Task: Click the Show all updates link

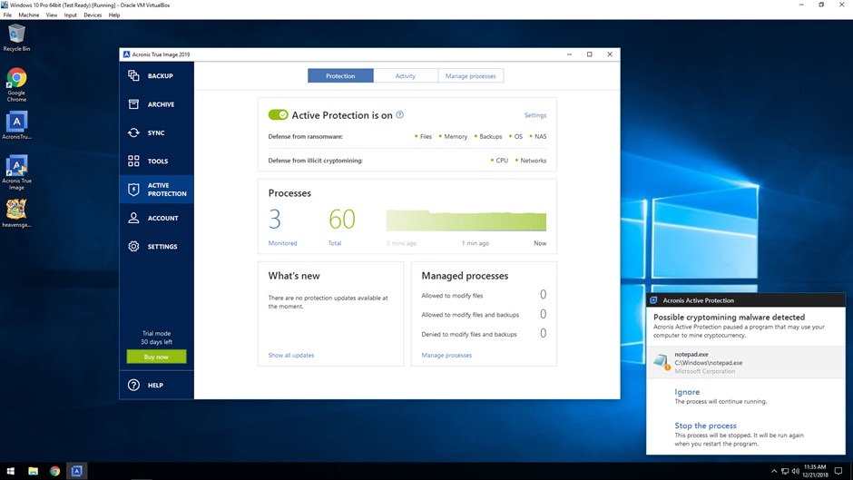Action: click(291, 356)
